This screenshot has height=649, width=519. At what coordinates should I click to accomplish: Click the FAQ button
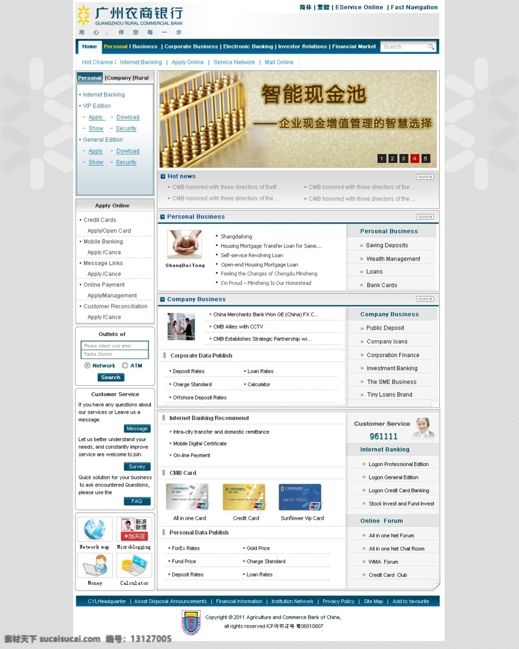tap(137, 501)
